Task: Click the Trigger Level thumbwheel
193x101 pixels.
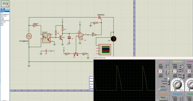Action: point(160,71)
